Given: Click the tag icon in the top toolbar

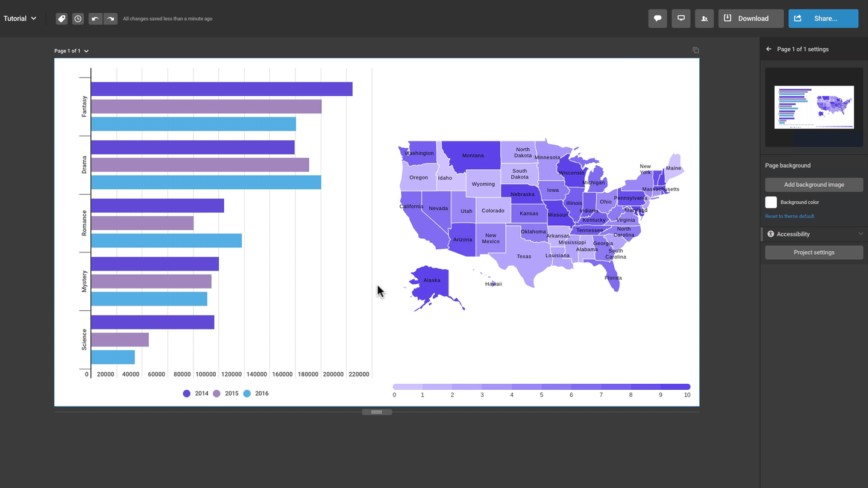Looking at the screenshot, I should (61, 19).
